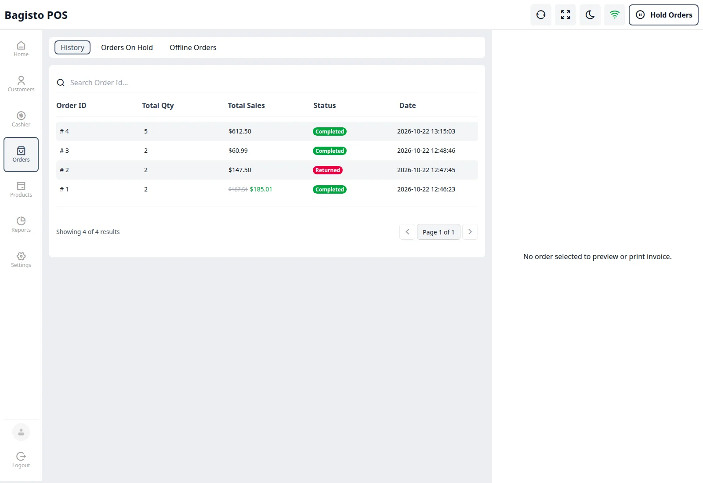Click the discounted $185.01 price
This screenshot has width=703, height=483.
click(261, 189)
